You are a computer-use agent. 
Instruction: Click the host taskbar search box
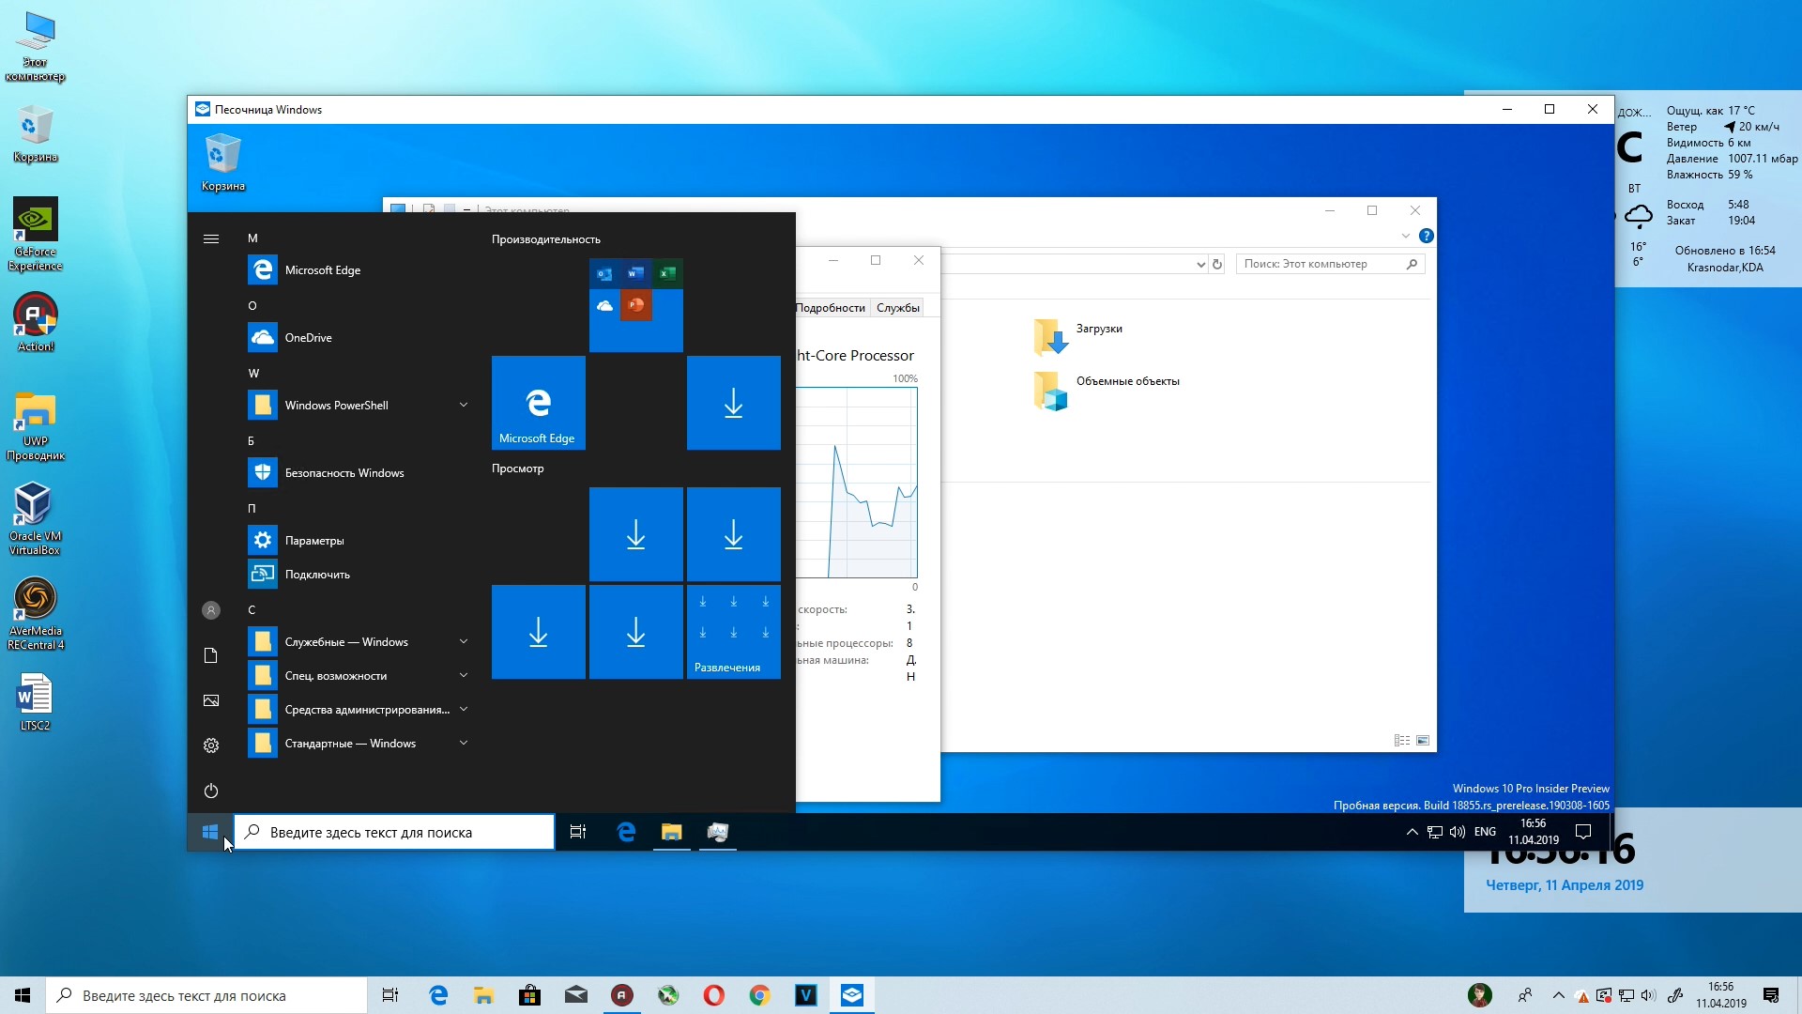206,995
